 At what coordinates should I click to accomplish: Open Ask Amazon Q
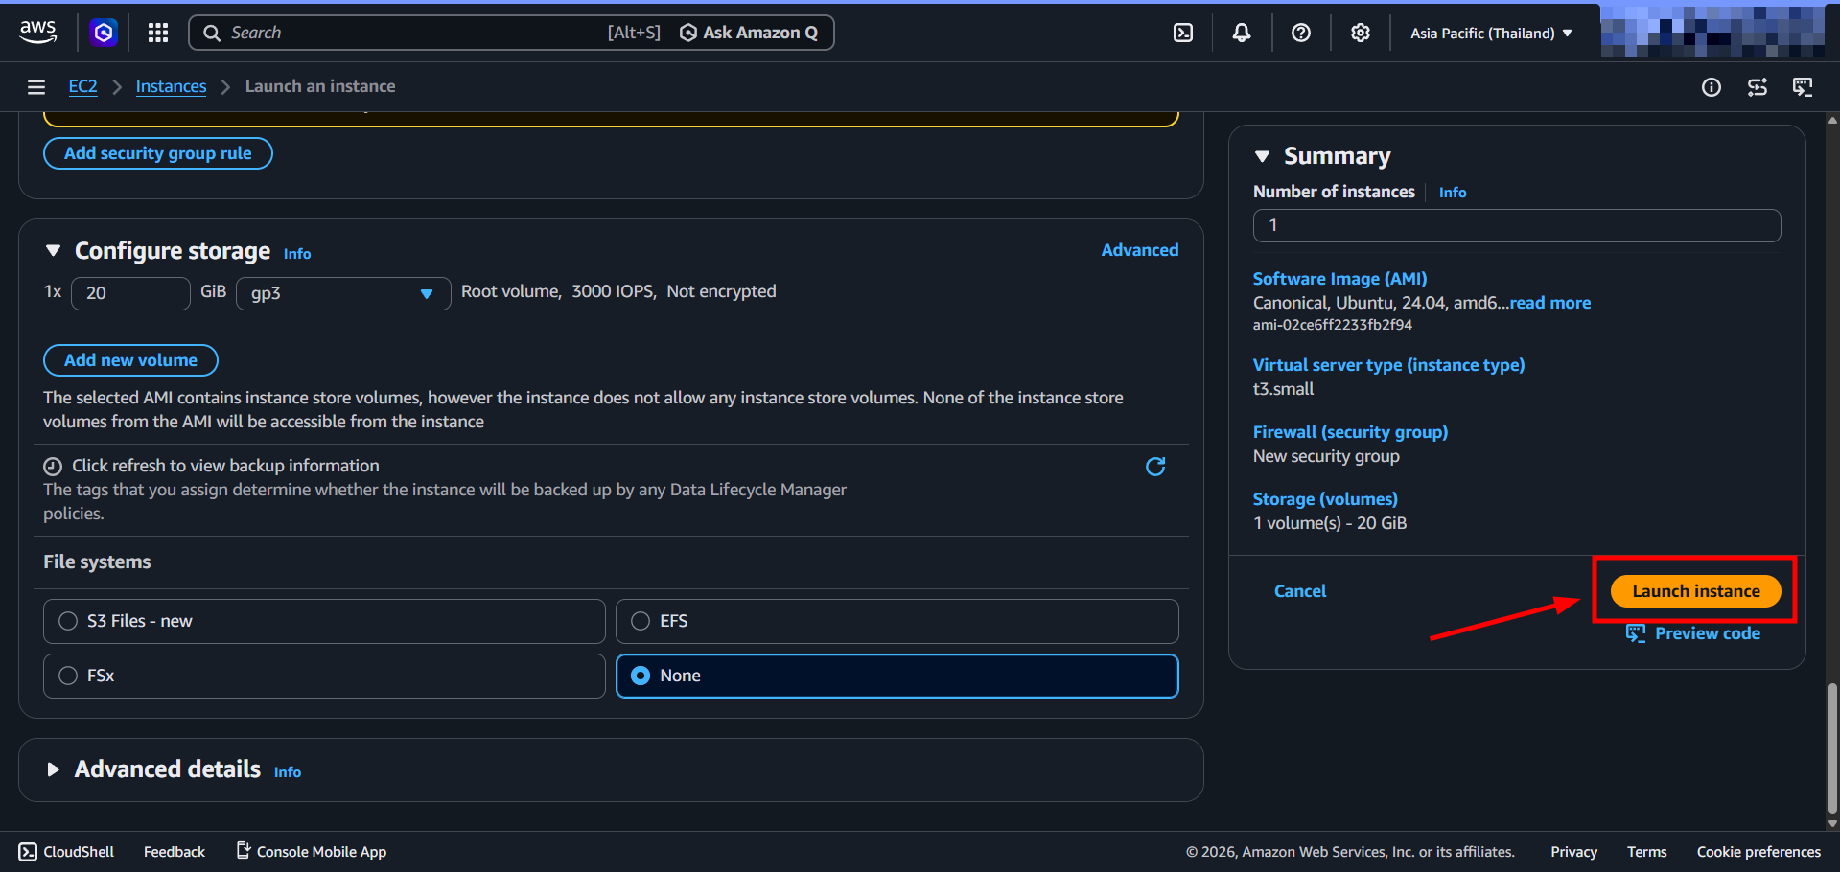749,33
